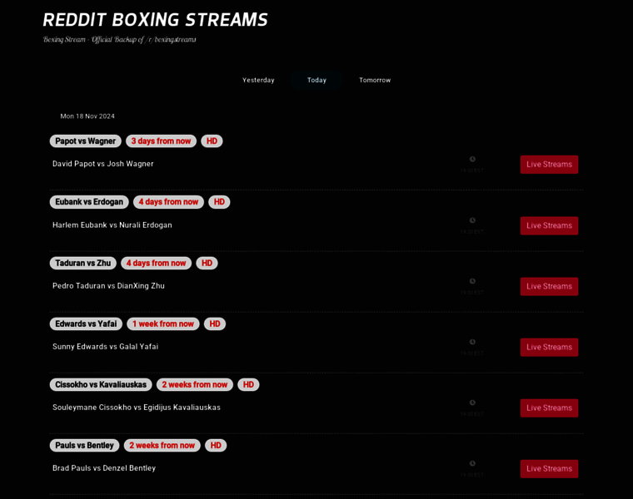Image resolution: width=633 pixels, height=499 pixels.
Task: Open Live Streams for Taduran vs Zhu
Action: [x=549, y=287]
